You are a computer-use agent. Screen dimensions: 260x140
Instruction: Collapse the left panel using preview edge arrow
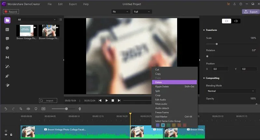pyautogui.click(x=63, y=60)
